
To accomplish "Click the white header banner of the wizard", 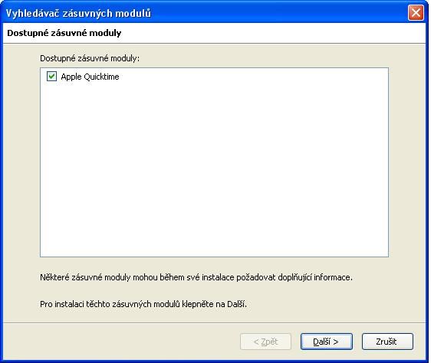I will (214, 33).
